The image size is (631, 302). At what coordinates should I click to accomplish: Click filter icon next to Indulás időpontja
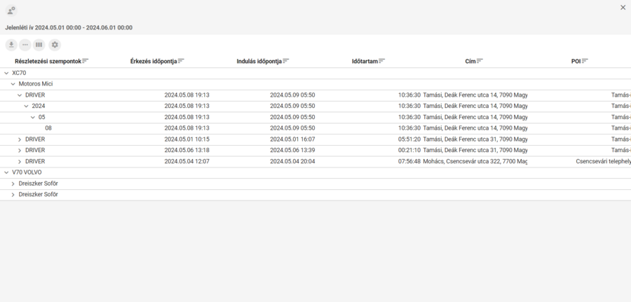[x=286, y=62]
